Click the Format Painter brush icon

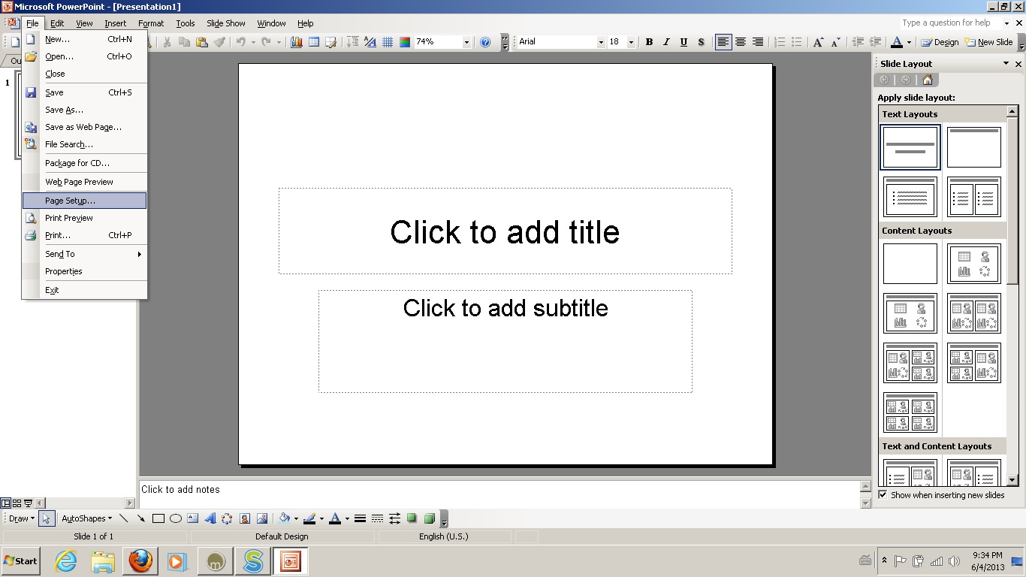pyautogui.click(x=219, y=42)
